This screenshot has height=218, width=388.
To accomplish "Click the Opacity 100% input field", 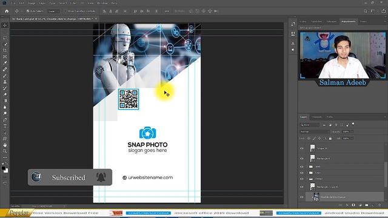I will tap(346, 132).
